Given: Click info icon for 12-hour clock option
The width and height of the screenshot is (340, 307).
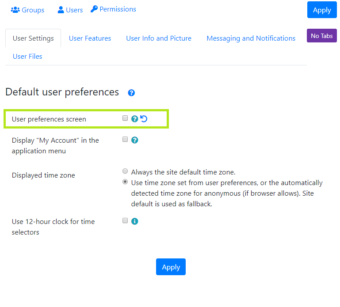Looking at the screenshot, I should 135,221.
